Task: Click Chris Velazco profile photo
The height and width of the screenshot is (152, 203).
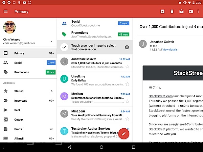Action: point(9,27)
